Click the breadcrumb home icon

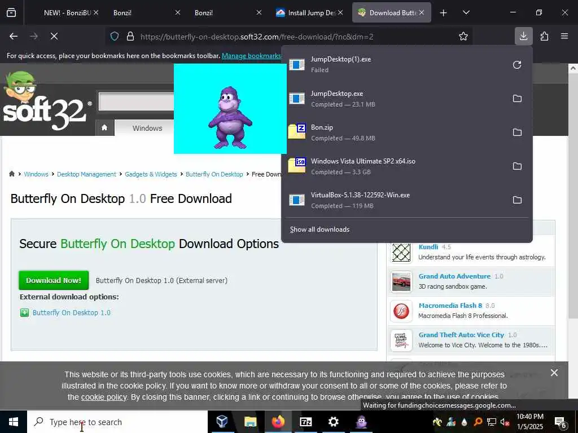(12, 174)
